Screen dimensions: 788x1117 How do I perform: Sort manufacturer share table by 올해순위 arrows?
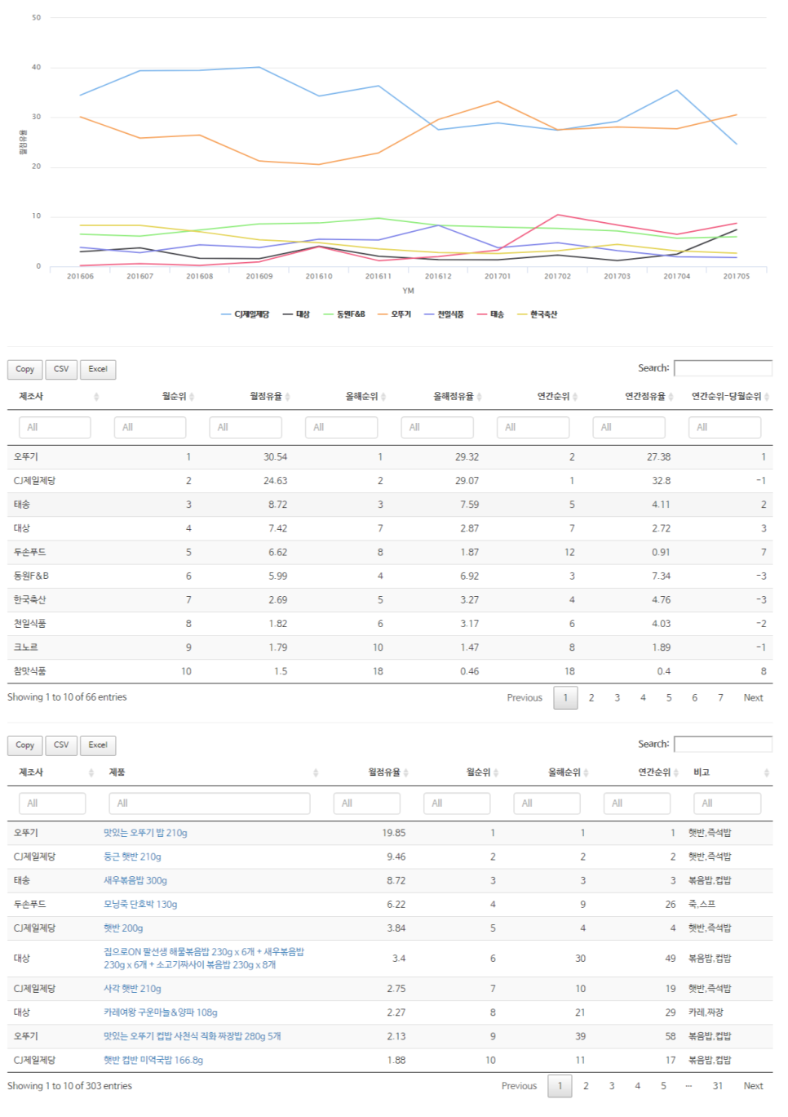383,397
